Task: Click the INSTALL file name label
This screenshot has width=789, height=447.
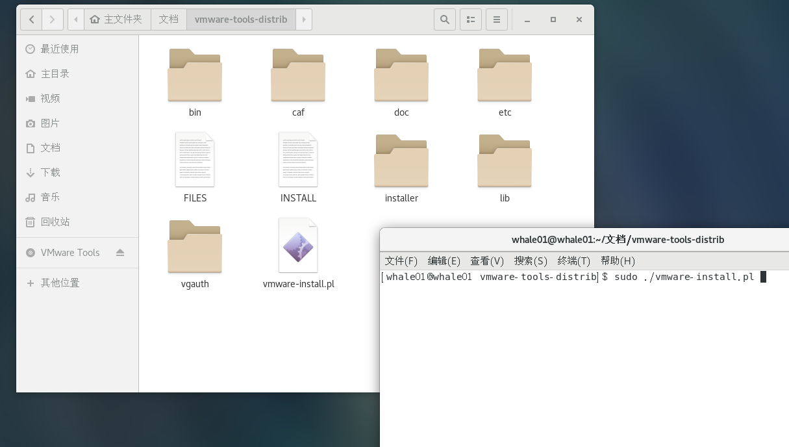Action: (298, 198)
